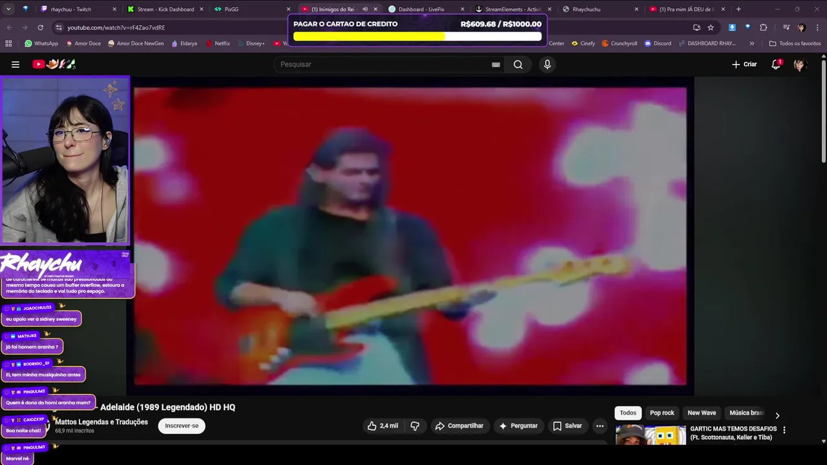Screen dimensions: 827x465
Task: Open the YouTube account avatar menu
Action: 800,64
